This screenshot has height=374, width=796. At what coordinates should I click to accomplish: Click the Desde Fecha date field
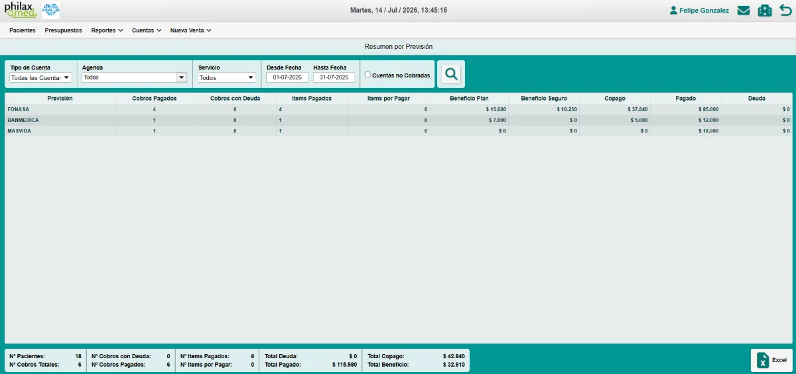tap(287, 77)
